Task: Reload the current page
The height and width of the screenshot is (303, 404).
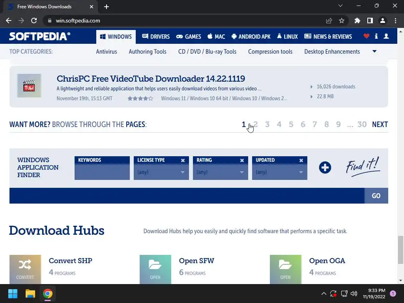Action: 34,21
